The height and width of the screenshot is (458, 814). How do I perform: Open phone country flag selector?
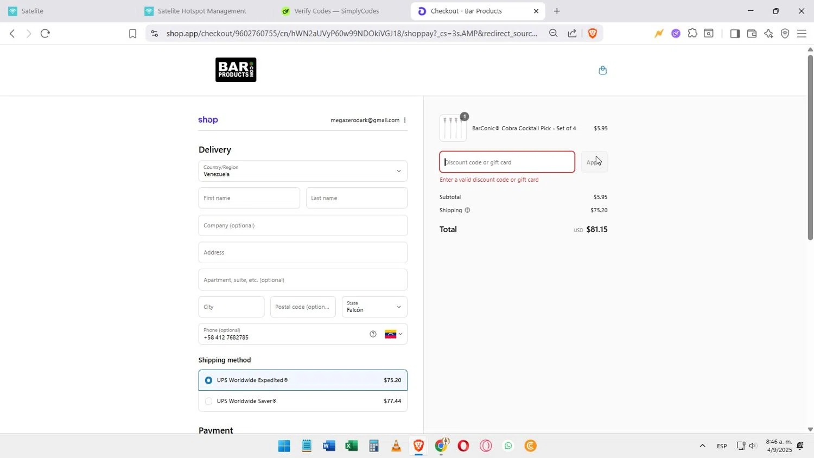pyautogui.click(x=393, y=334)
